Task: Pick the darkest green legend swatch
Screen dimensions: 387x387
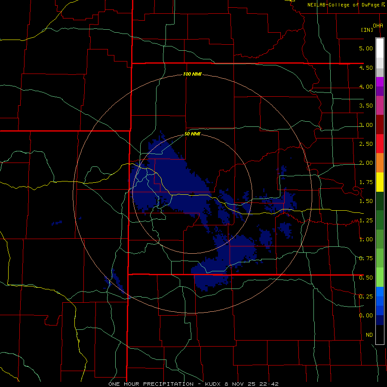Action: [380, 201]
